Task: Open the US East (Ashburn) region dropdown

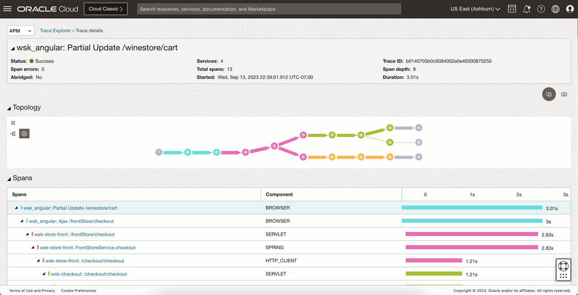Action: (x=475, y=9)
